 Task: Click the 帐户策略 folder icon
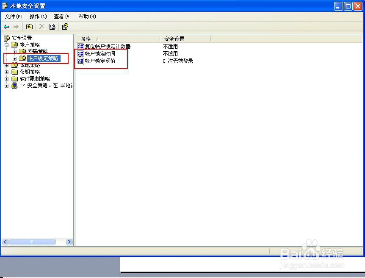pyautogui.click(x=14, y=44)
